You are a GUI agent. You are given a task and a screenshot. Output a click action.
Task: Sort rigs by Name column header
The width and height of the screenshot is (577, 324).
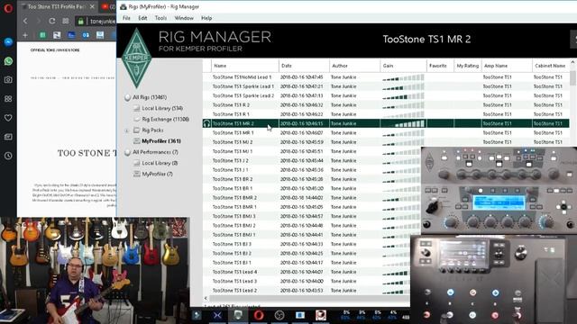coord(245,66)
